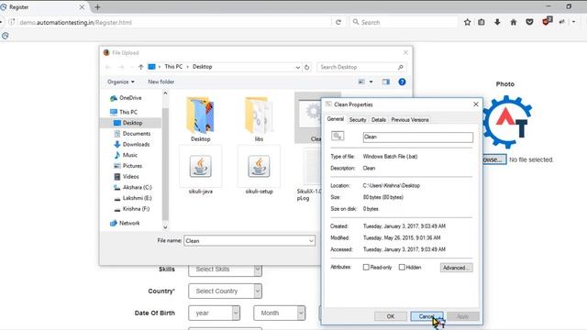Click the Clean file name field in Properties

(x=418, y=137)
